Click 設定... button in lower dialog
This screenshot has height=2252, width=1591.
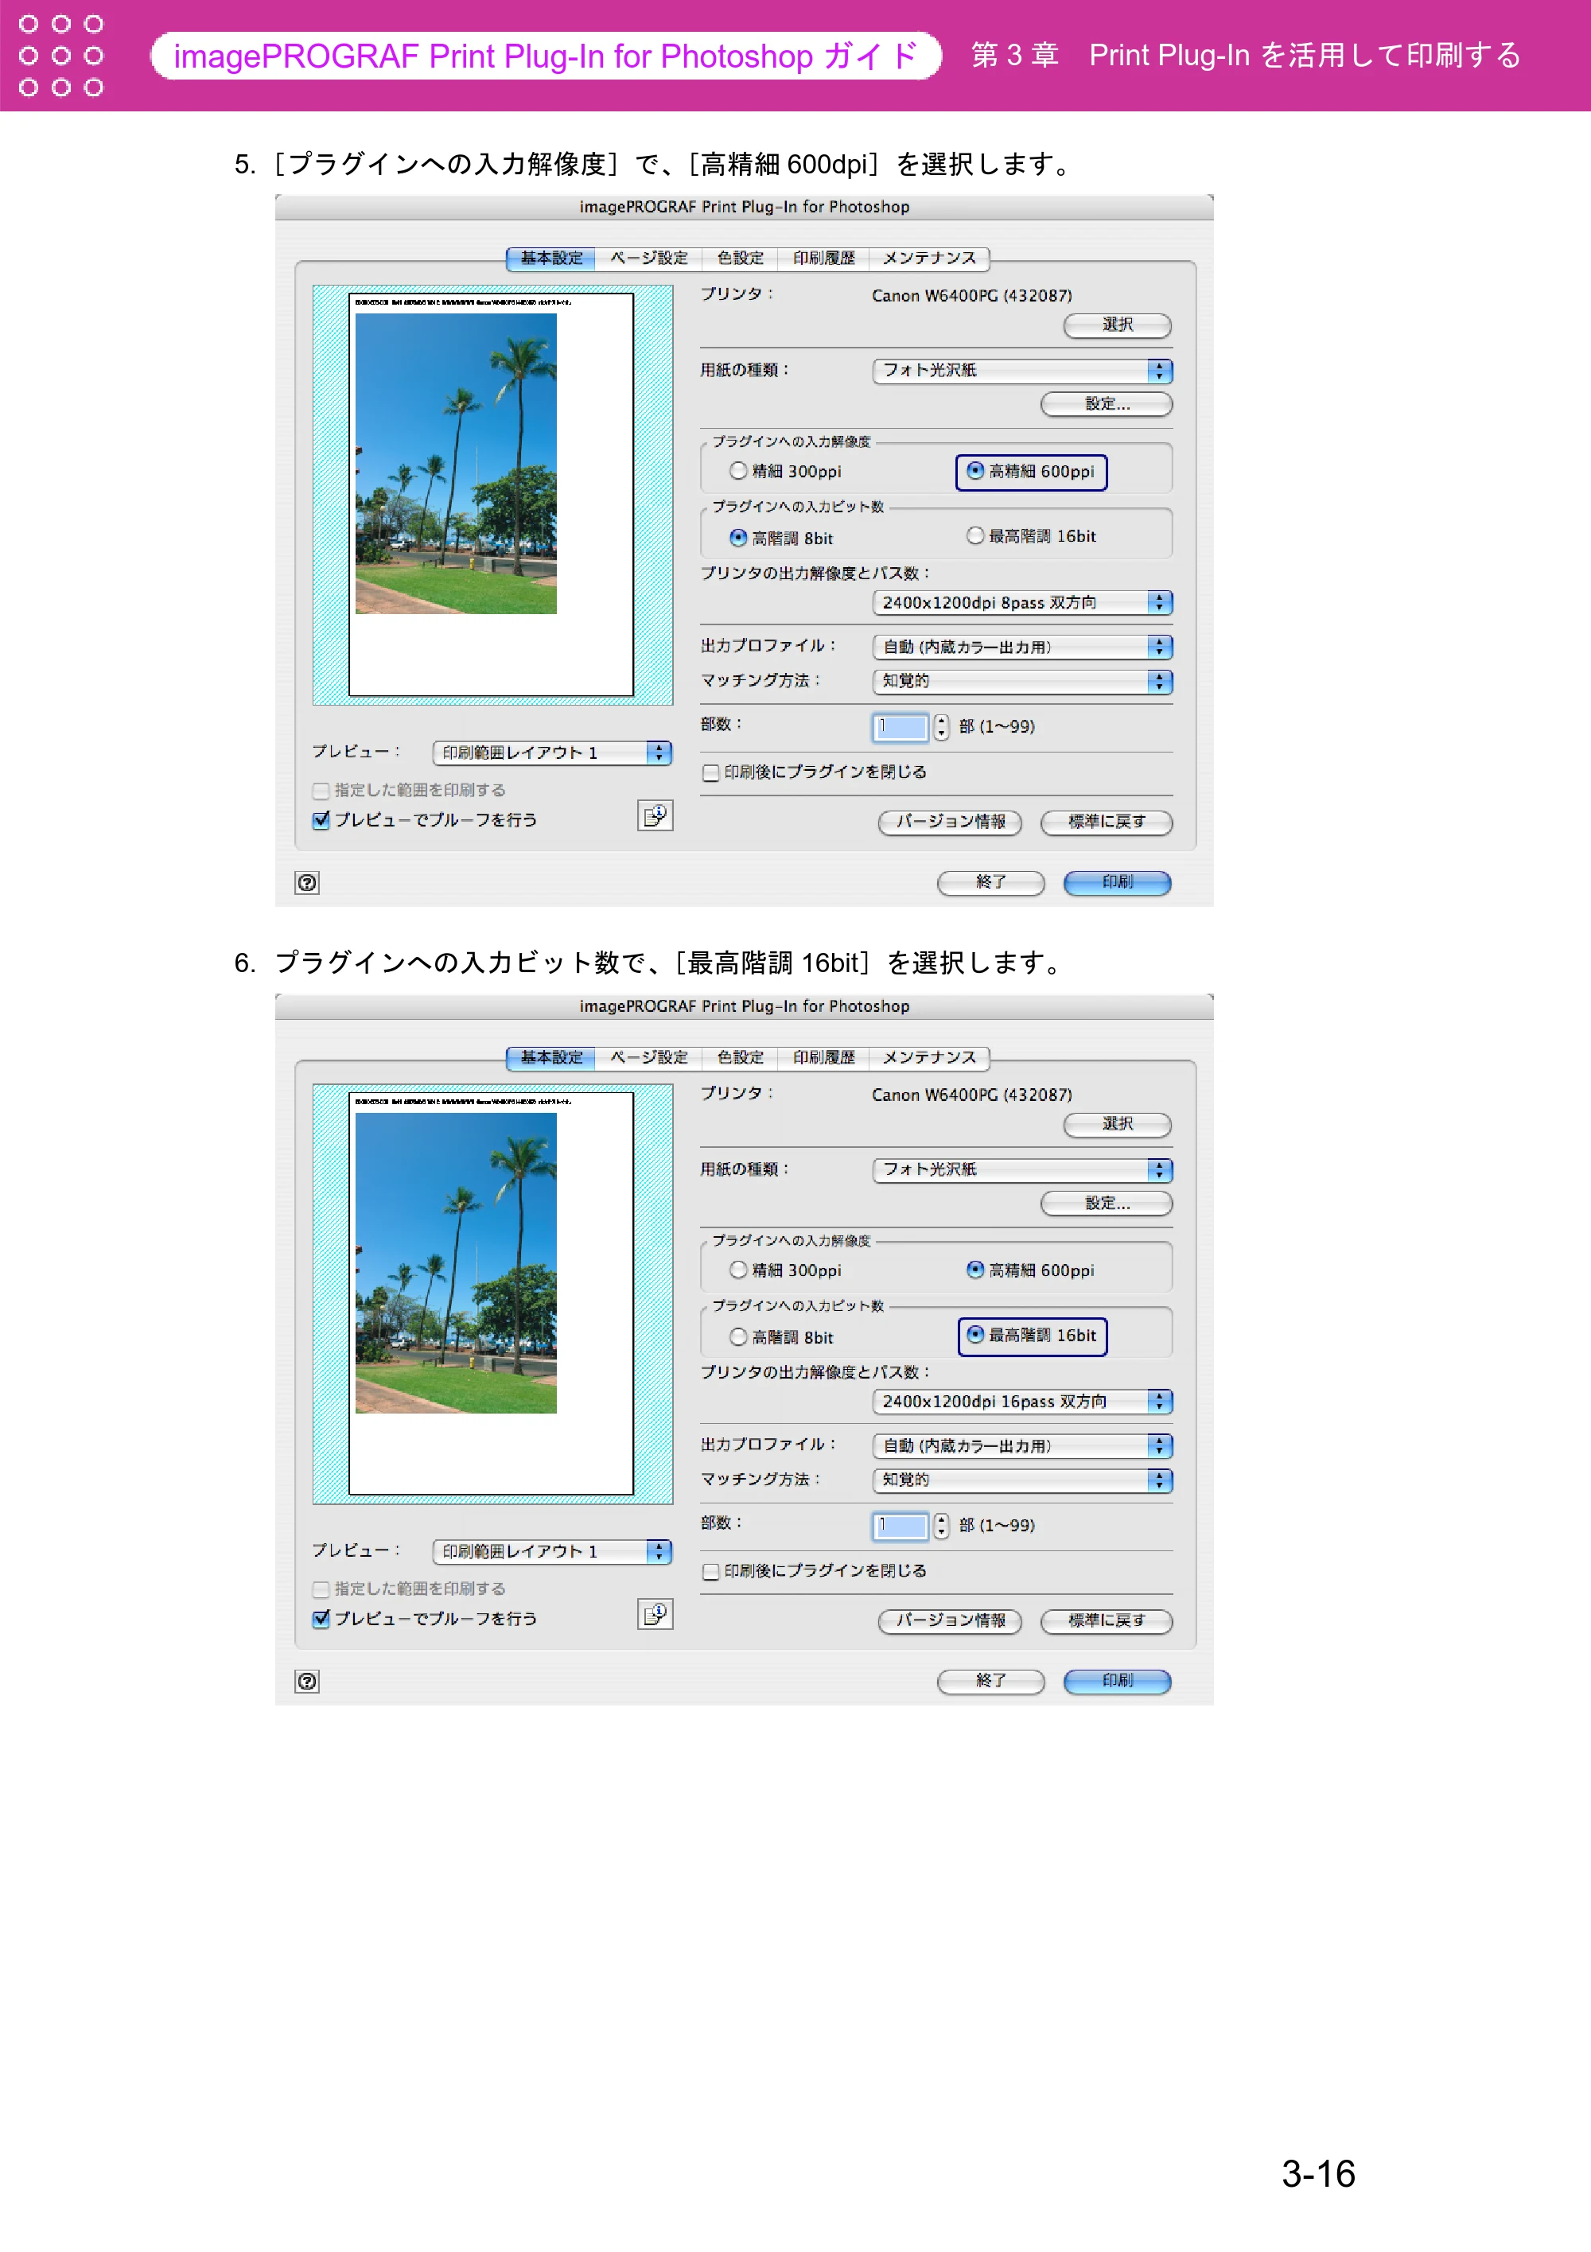click(x=1107, y=1204)
